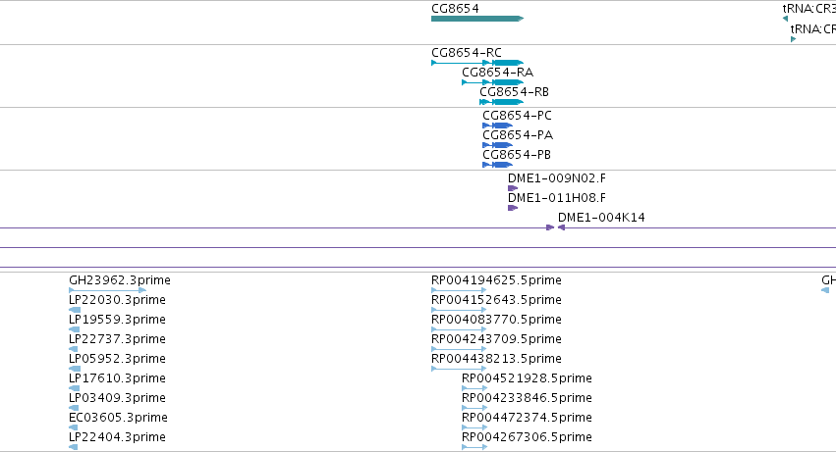Select the CG8654-PB protein feature
Image resolution: width=836 pixels, height=452 pixels.
tap(497, 165)
